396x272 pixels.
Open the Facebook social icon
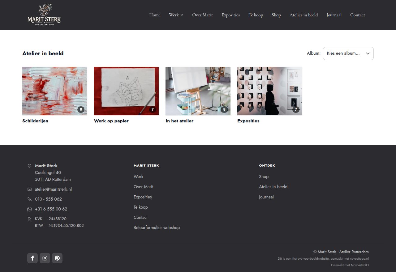pos(32,258)
